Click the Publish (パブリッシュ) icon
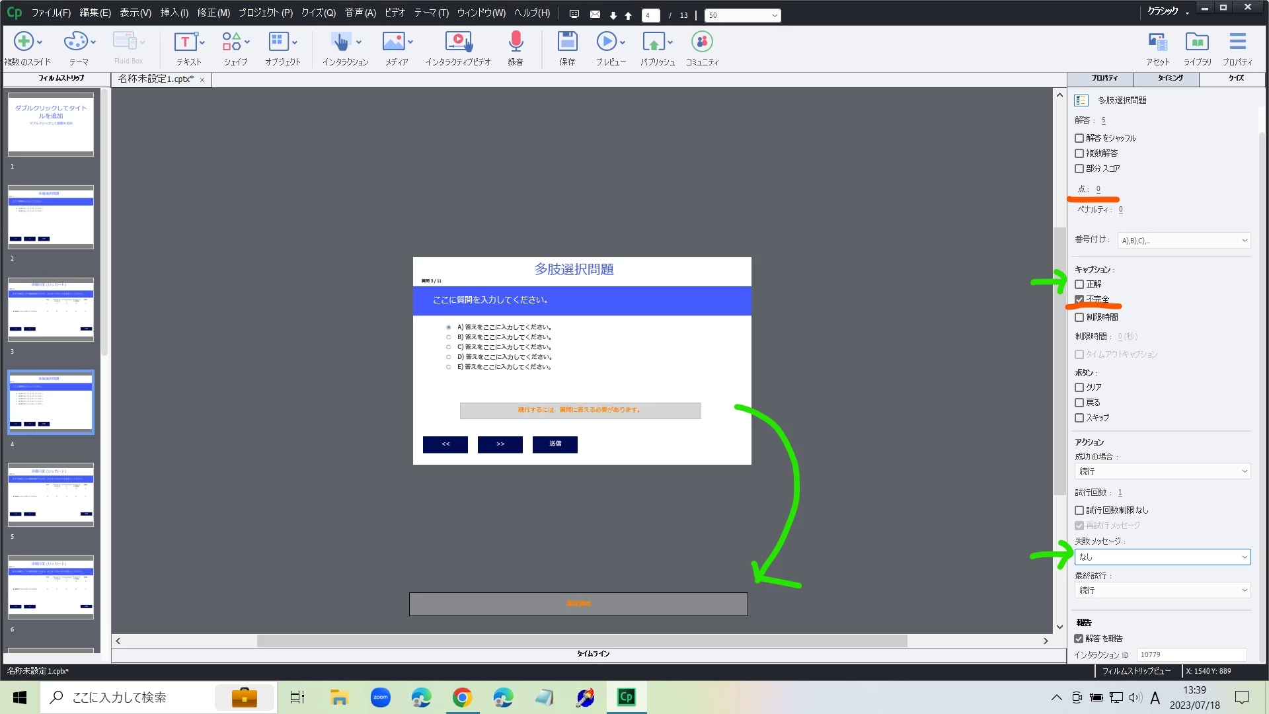 coord(654,42)
